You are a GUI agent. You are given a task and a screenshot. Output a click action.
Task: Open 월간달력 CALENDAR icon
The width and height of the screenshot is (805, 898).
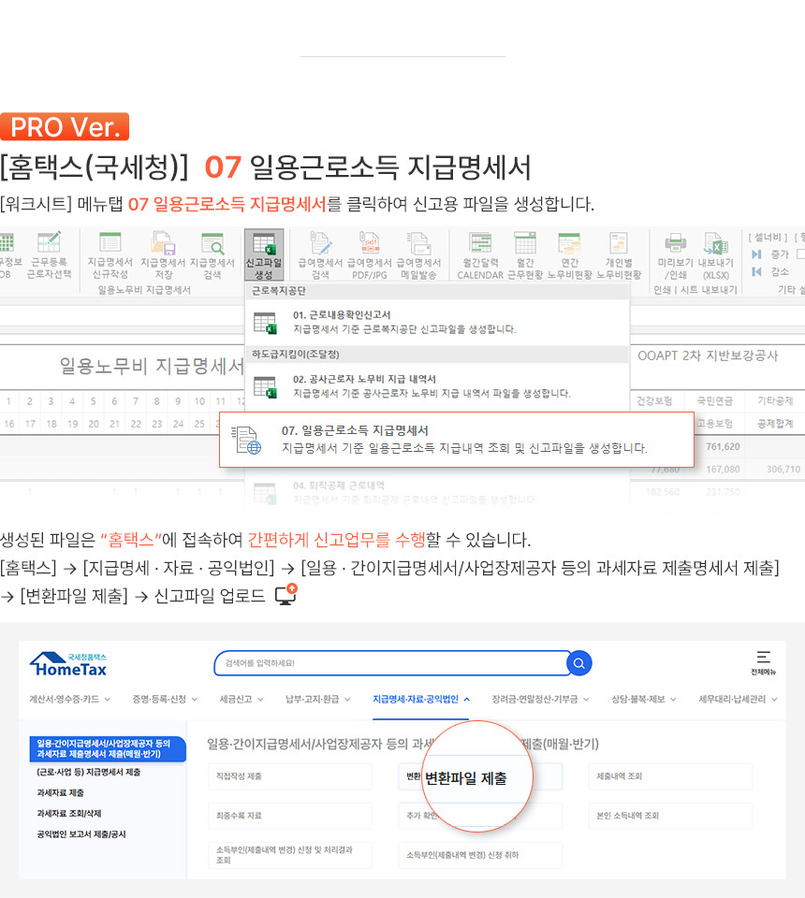pyautogui.click(x=480, y=254)
